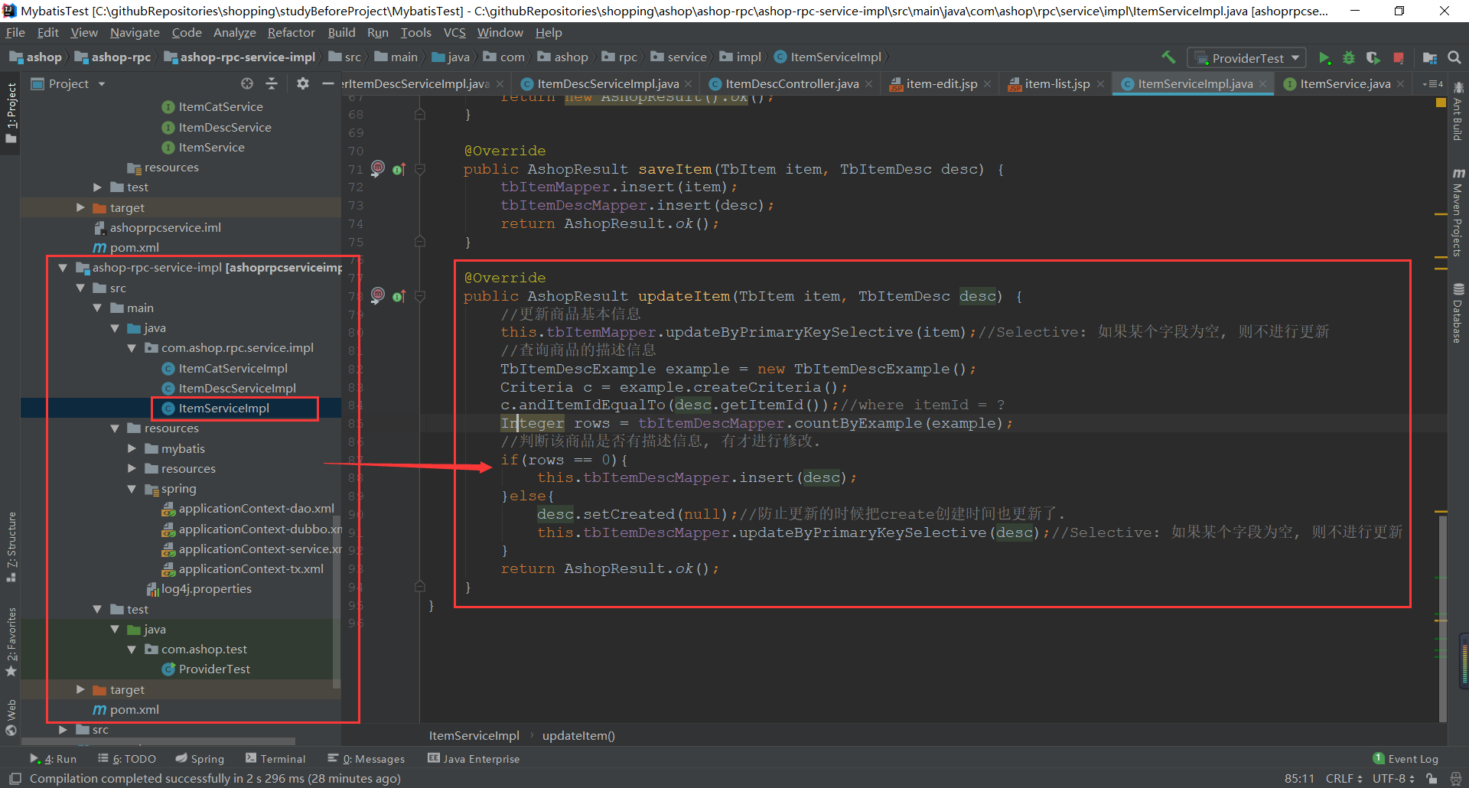Switch to ItemDescController.java tab
The height and width of the screenshot is (788, 1469).
pyautogui.click(x=792, y=83)
